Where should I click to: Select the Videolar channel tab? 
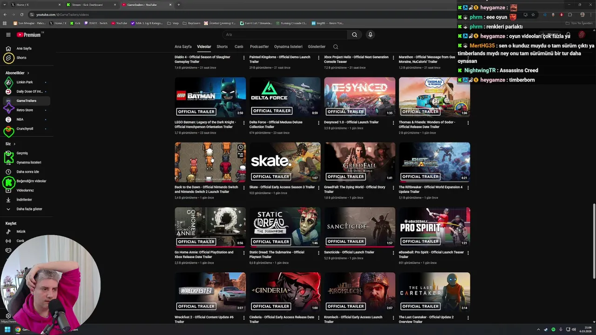pos(204,47)
